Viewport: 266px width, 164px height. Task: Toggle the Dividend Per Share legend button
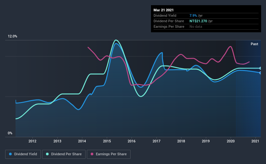click(64, 154)
